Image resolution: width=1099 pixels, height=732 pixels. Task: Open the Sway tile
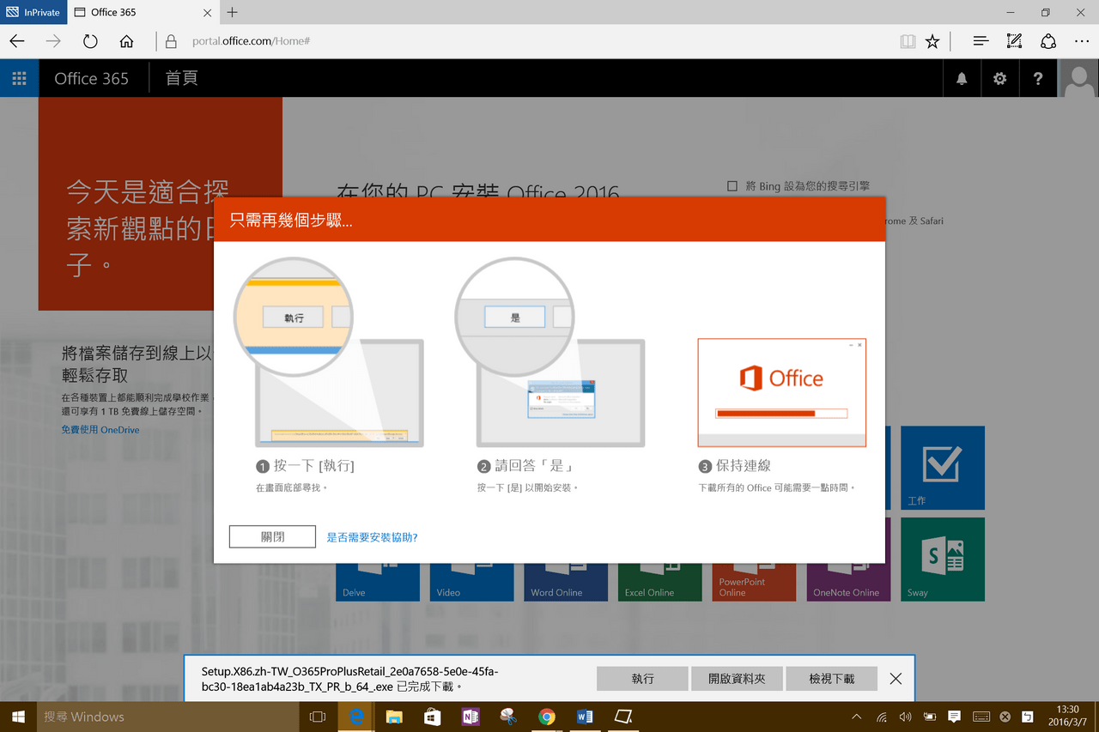click(x=943, y=559)
